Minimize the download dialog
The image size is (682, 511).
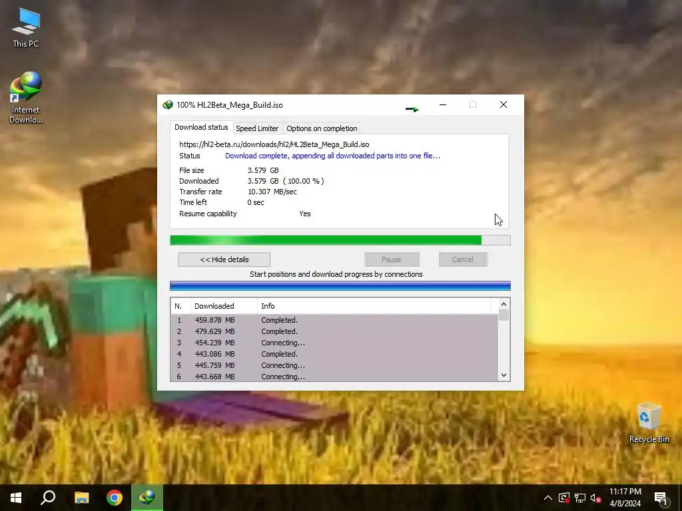pyautogui.click(x=443, y=104)
